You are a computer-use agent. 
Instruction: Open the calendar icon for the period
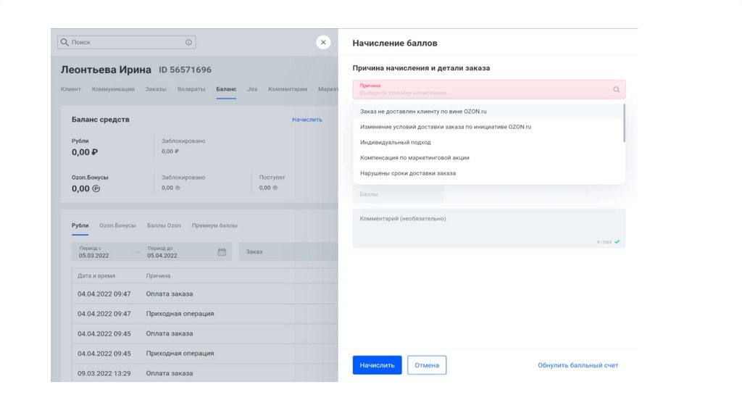222,252
